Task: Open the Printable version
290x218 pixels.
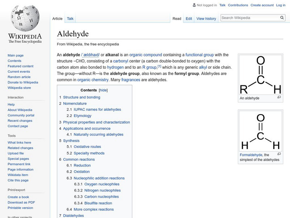Action: coord(20,207)
